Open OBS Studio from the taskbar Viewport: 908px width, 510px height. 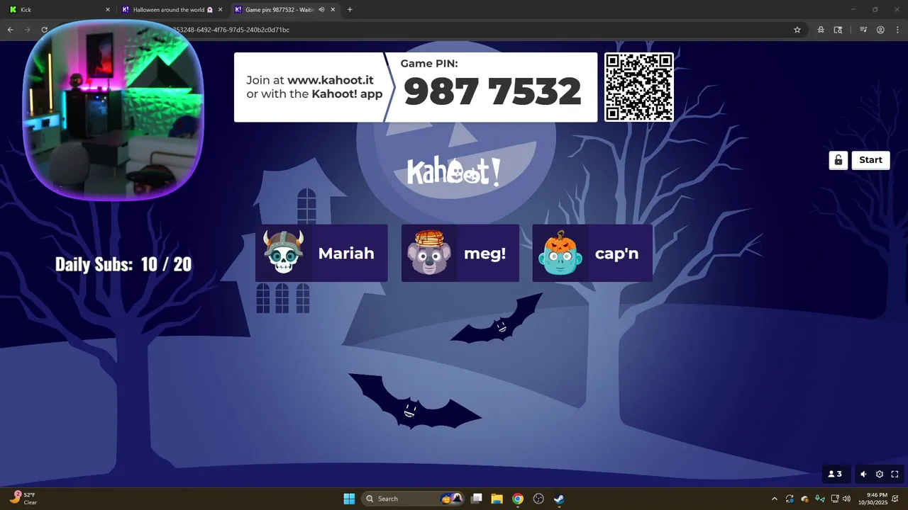coord(538,499)
